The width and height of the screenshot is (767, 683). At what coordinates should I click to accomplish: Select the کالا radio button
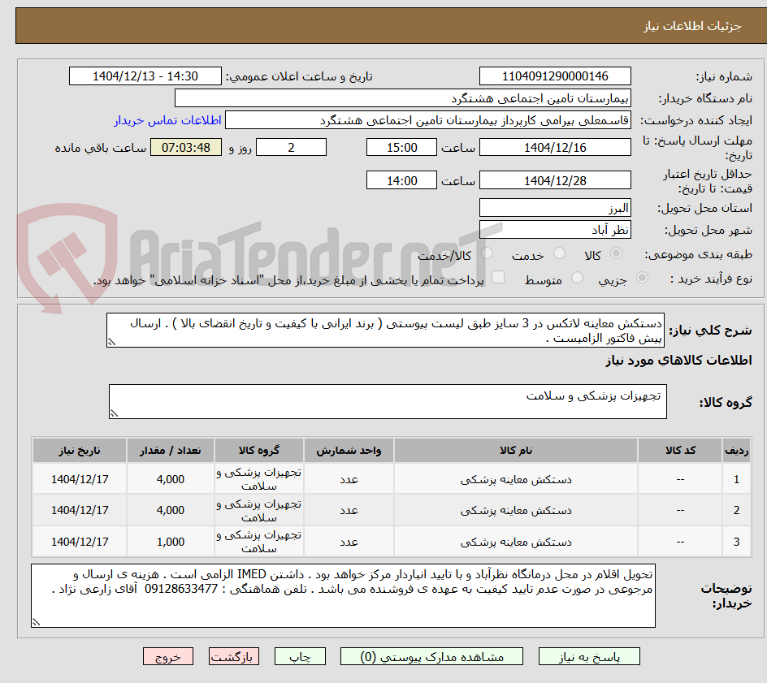tap(617, 253)
